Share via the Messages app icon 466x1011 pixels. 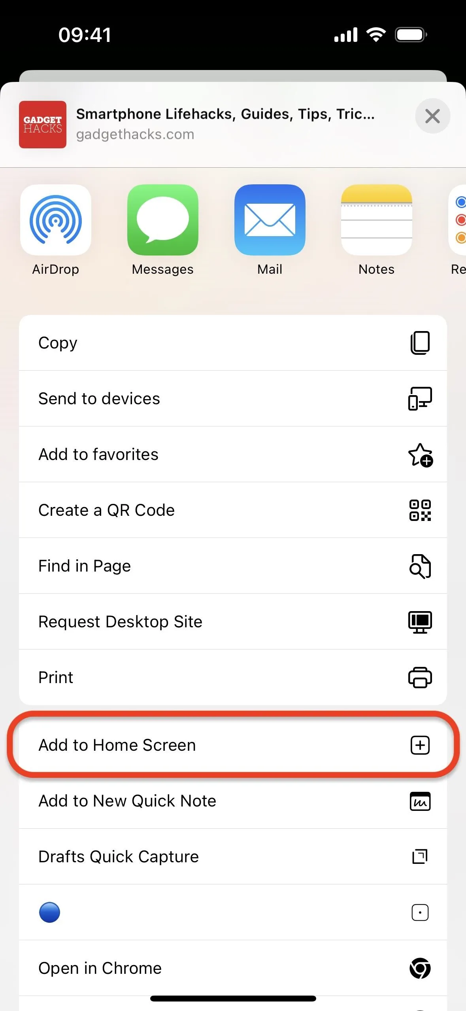[x=163, y=220]
